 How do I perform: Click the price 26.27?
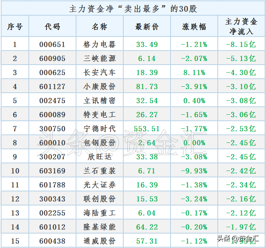point(147,115)
